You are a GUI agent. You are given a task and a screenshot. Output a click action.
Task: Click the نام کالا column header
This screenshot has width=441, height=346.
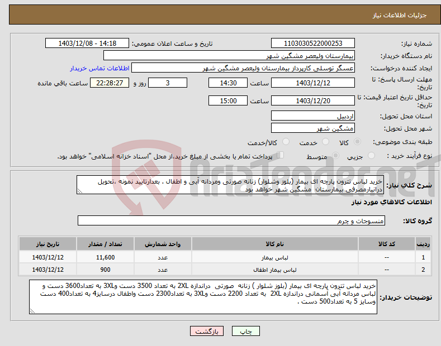pyautogui.click(x=275, y=244)
